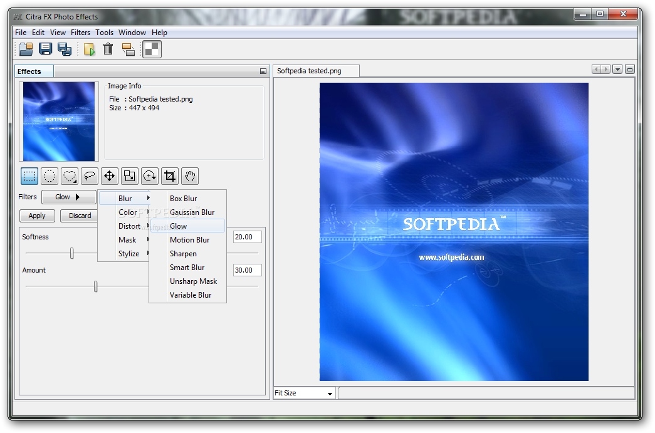The height and width of the screenshot is (433, 655).
Task: Select the resize image tool
Action: [x=130, y=176]
